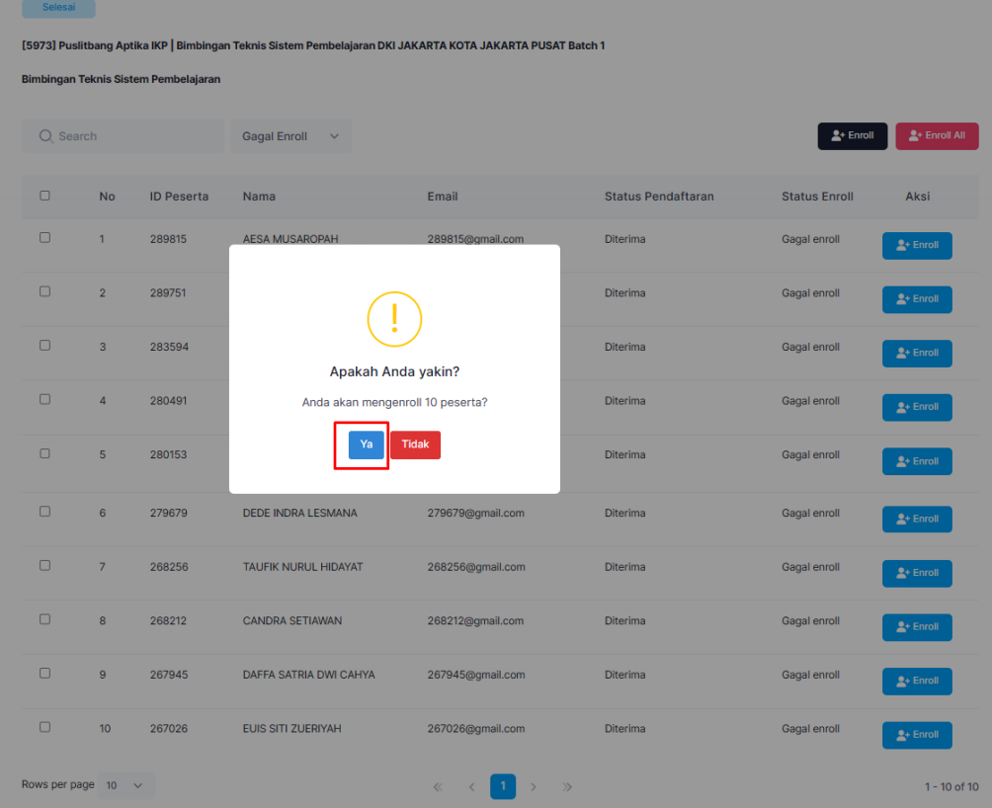Select checkbox for TAUFIK NURUL HIDAYAT

tap(44, 566)
